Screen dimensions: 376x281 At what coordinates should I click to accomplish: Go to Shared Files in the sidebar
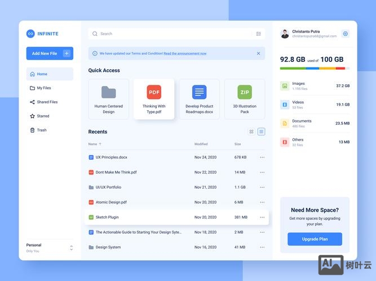[47, 102]
